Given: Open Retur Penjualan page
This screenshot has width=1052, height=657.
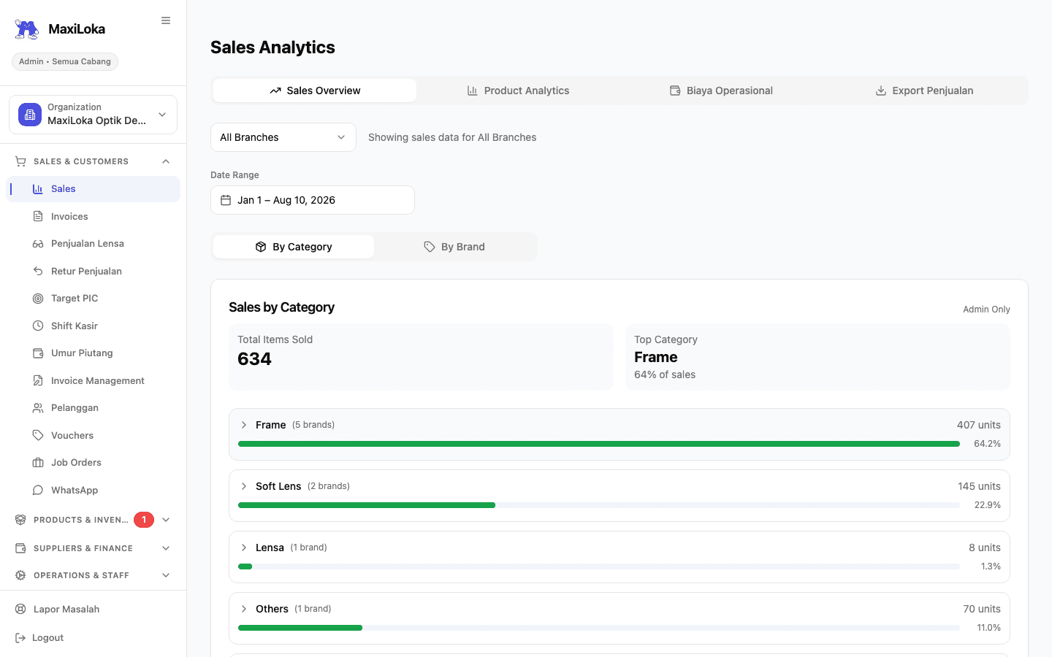Looking at the screenshot, I should (x=93, y=271).
